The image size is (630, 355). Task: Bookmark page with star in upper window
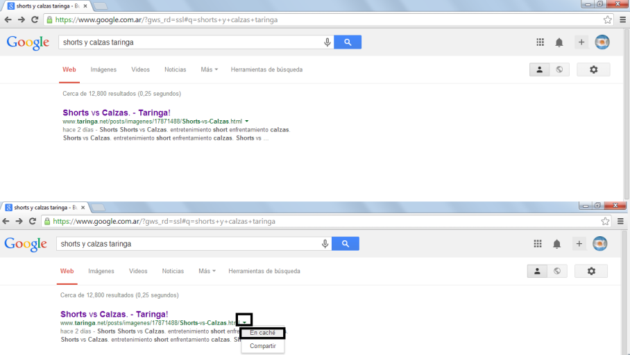pos(608,19)
